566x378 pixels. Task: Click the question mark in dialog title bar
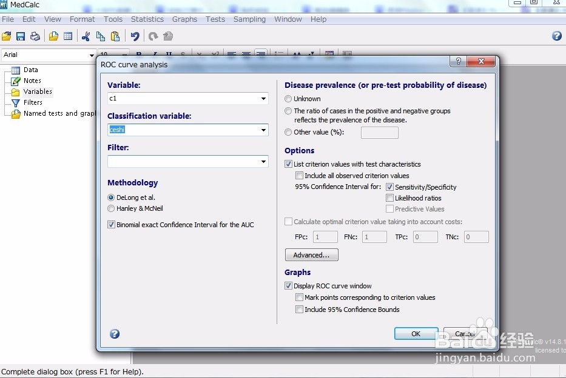458,61
